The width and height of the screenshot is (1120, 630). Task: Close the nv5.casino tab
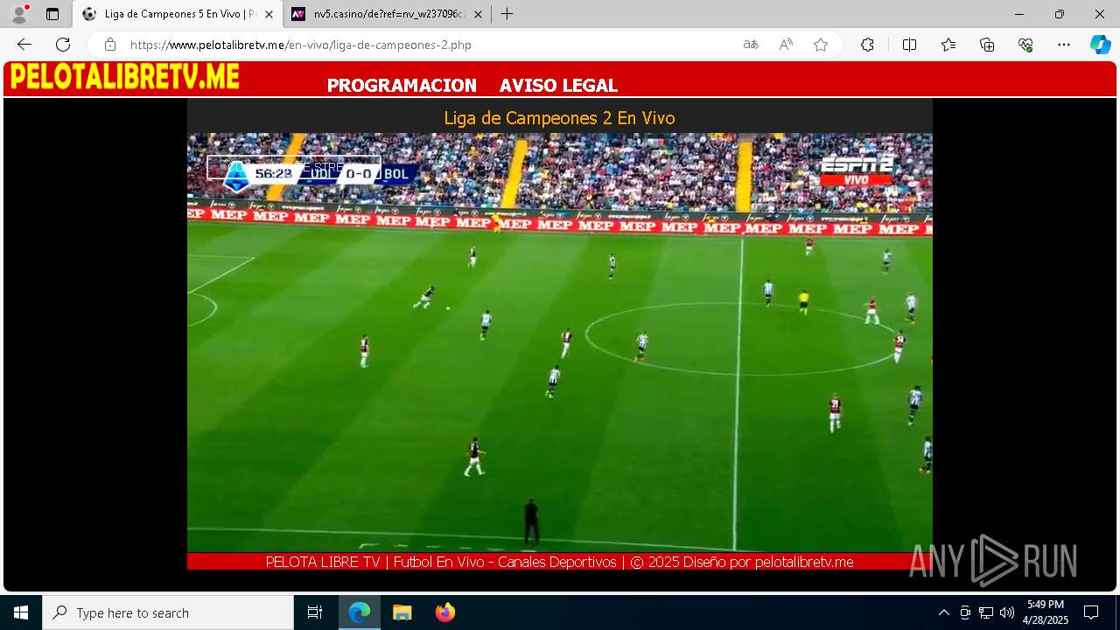coord(478,14)
